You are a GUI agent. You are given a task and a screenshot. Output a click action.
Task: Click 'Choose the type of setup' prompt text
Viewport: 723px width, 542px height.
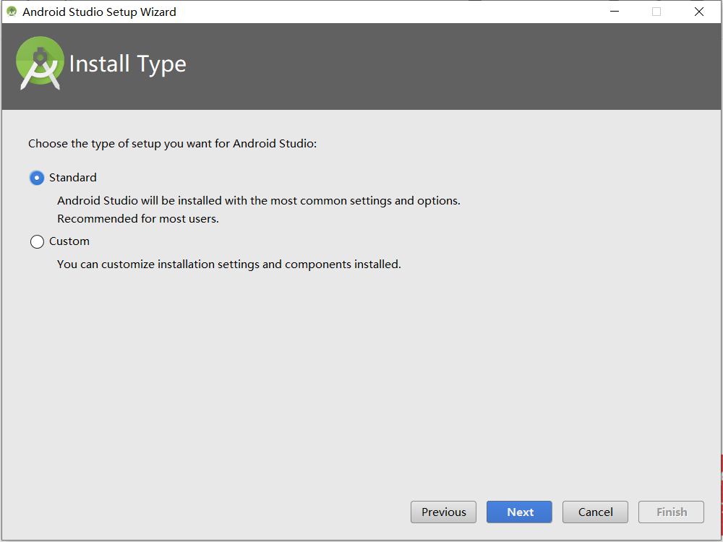pos(173,144)
